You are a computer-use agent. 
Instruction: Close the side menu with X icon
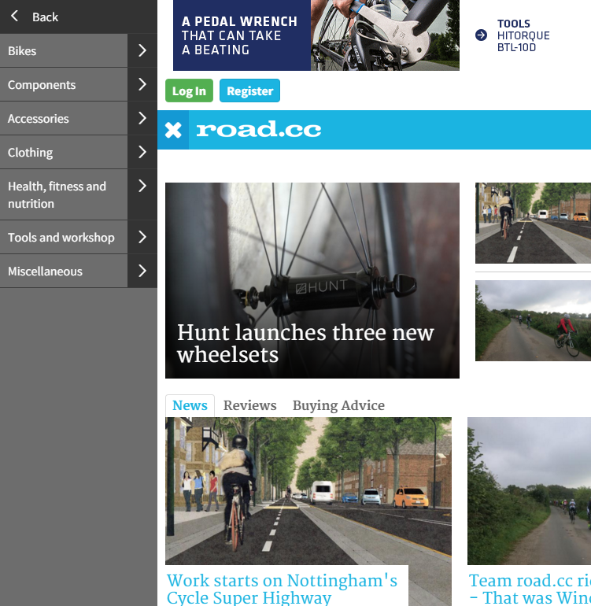[x=173, y=130]
